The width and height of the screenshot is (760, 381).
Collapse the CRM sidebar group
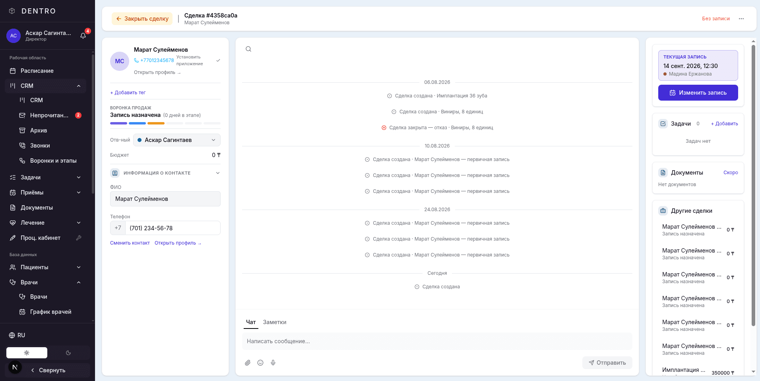pos(79,86)
